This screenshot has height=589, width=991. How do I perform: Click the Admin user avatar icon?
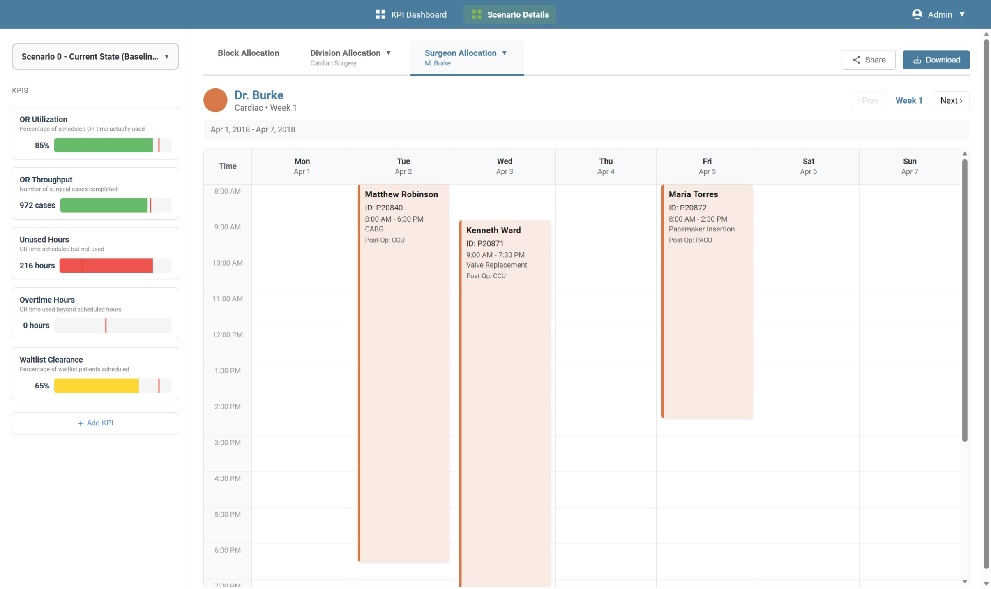(x=917, y=14)
